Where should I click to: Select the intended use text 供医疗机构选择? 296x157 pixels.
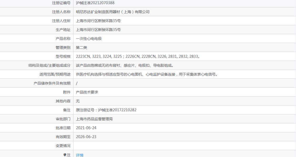[x=147, y=74]
